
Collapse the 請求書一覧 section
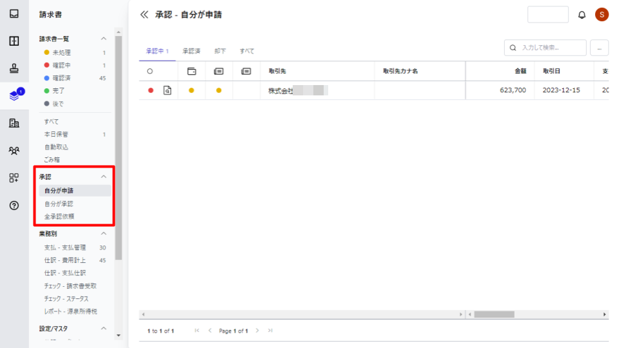103,39
